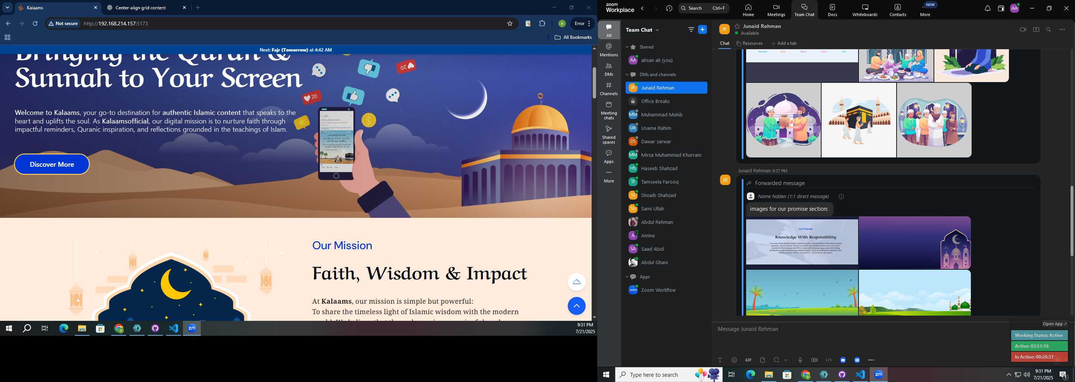This screenshot has width=1075, height=382.
Task: Open emoji picker in message toolbar
Action: point(734,360)
